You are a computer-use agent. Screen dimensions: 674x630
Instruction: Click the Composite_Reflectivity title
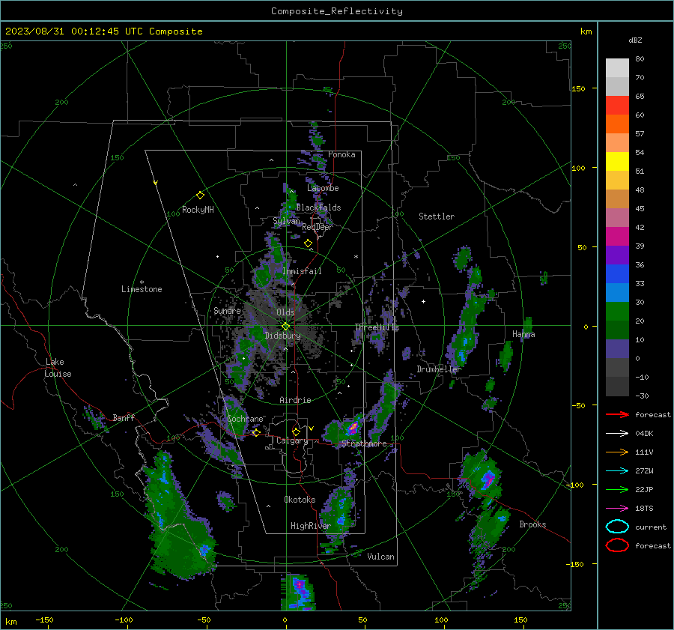pos(336,11)
